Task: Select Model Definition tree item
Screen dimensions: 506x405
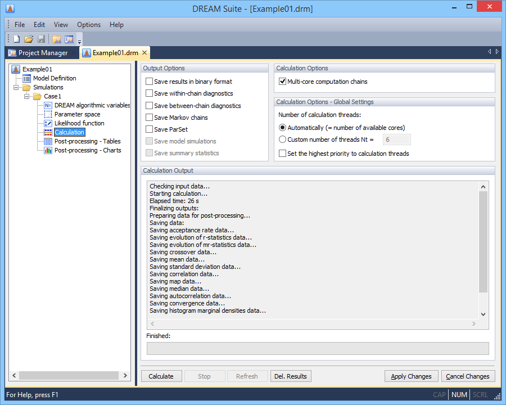Action: point(55,78)
